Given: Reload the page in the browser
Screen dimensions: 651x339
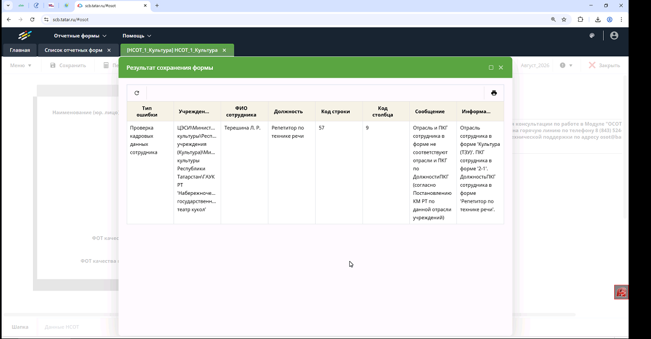Looking at the screenshot, I should [32, 19].
